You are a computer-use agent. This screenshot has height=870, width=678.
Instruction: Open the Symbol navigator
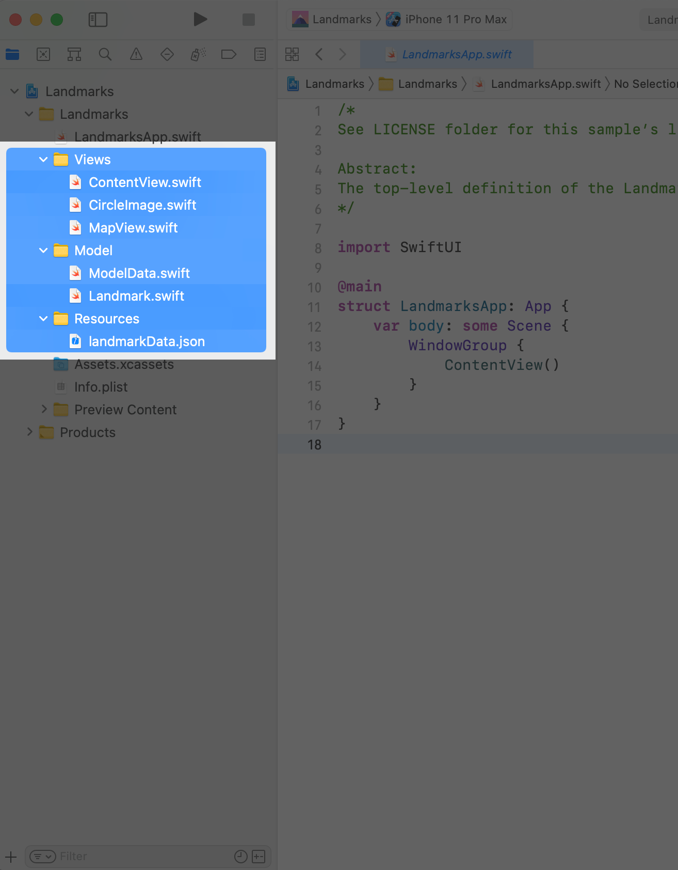(x=74, y=54)
